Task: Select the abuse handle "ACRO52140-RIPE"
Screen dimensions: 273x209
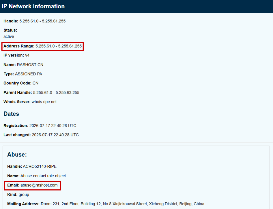Action: (x=40, y=167)
